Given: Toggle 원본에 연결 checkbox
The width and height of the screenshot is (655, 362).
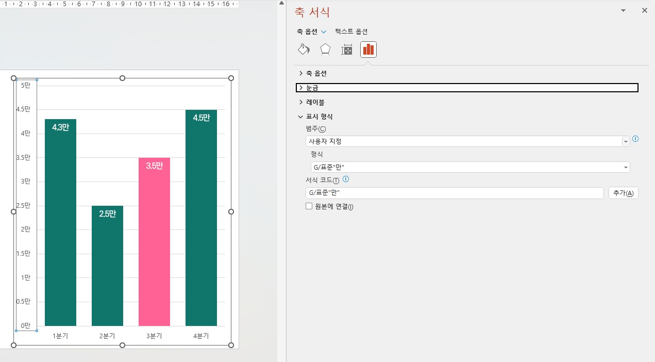Looking at the screenshot, I should click(x=309, y=206).
